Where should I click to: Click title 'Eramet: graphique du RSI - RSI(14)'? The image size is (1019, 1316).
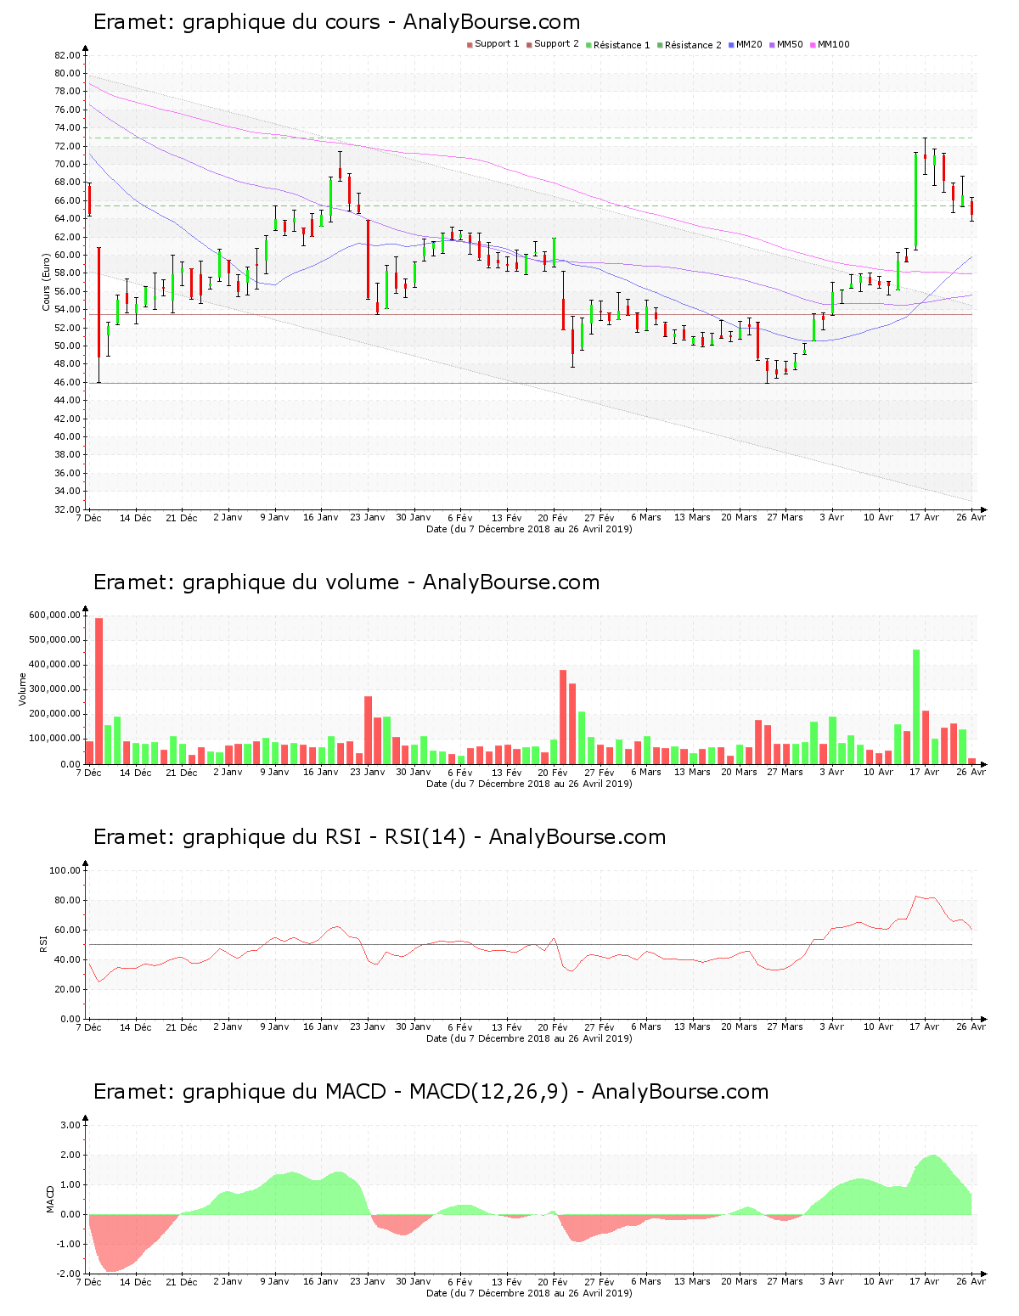pyautogui.click(x=279, y=837)
